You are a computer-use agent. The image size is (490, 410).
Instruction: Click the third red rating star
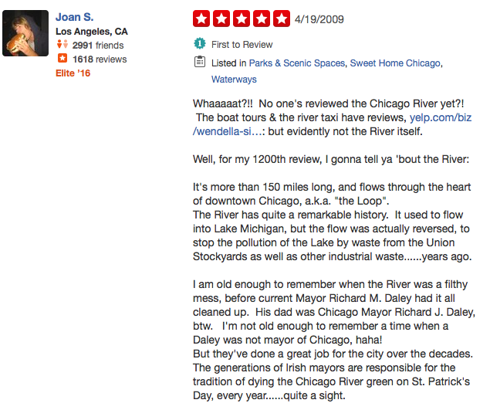242,19
